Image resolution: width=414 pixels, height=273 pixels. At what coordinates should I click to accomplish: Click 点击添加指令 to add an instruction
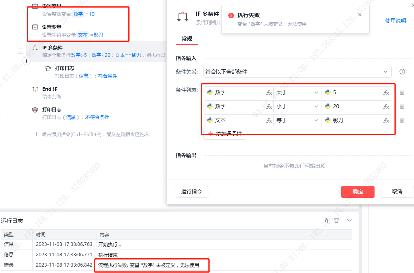click(x=92, y=134)
